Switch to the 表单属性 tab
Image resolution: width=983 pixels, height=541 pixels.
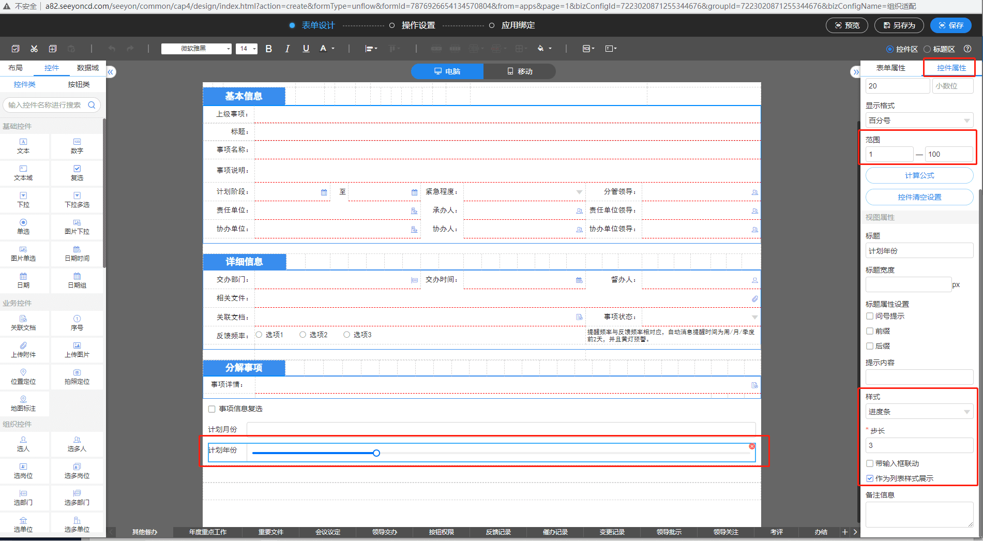click(891, 68)
